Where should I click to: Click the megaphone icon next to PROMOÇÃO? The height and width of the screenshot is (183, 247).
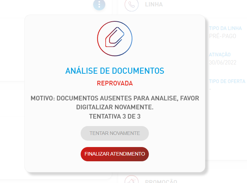point(132,180)
